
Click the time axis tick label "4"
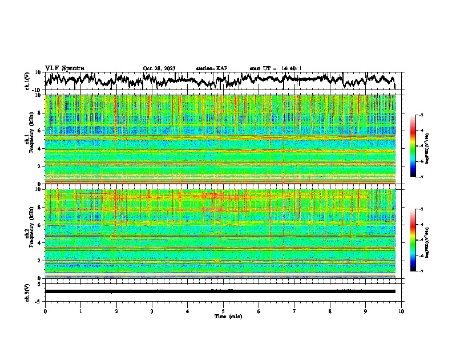(x=187, y=311)
